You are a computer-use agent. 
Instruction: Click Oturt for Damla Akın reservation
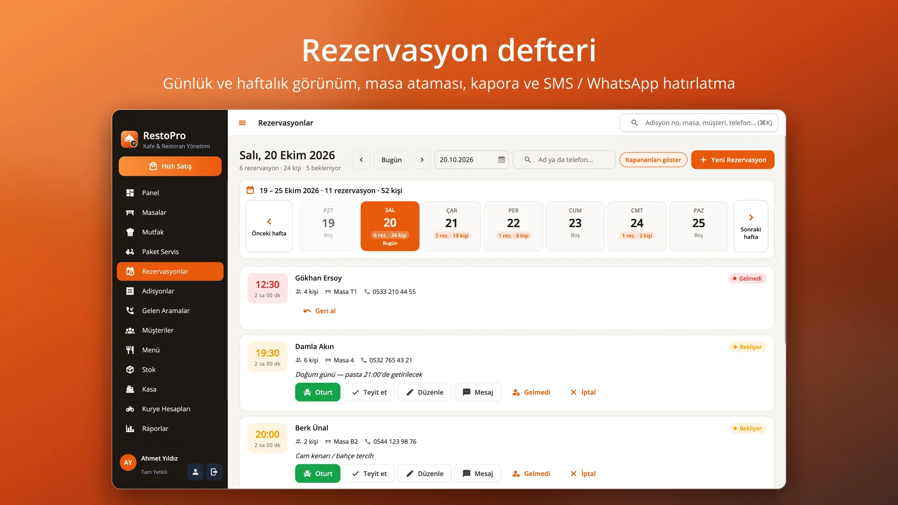pyautogui.click(x=318, y=392)
